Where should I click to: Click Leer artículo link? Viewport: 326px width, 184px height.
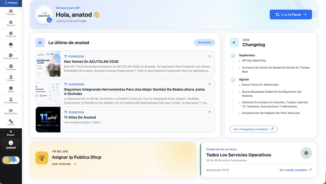[x=64, y=164]
